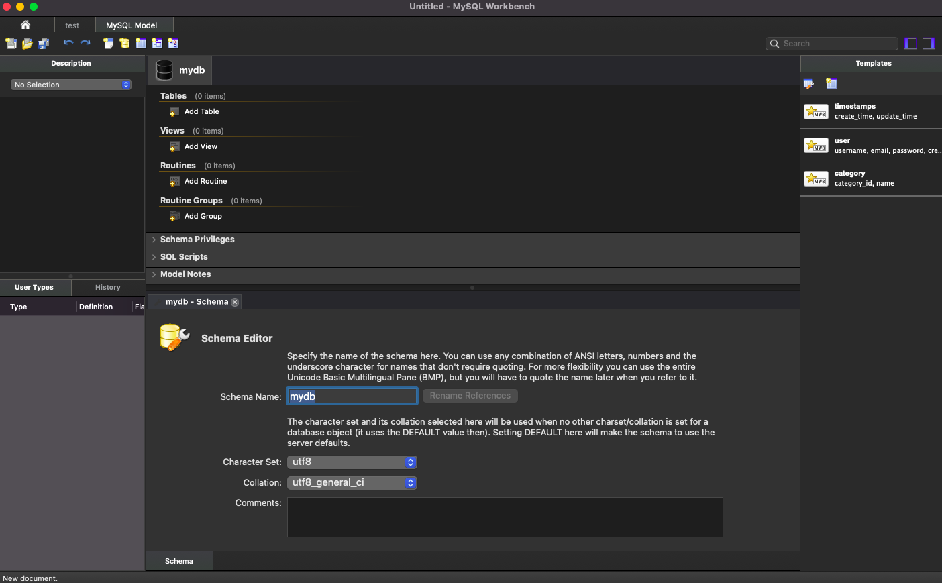Click the Add Routine link
This screenshot has height=583, width=942.
206,182
